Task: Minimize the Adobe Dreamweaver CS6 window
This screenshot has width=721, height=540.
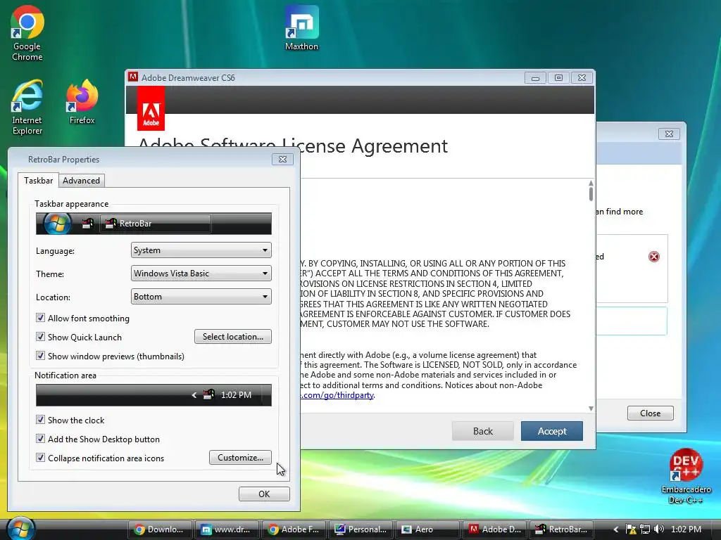Action: click(535, 78)
